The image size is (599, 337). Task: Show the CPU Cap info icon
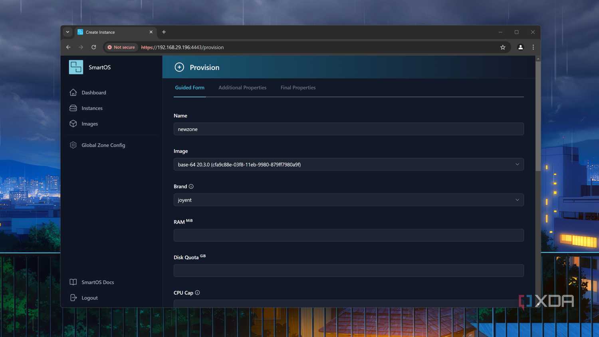click(x=197, y=293)
